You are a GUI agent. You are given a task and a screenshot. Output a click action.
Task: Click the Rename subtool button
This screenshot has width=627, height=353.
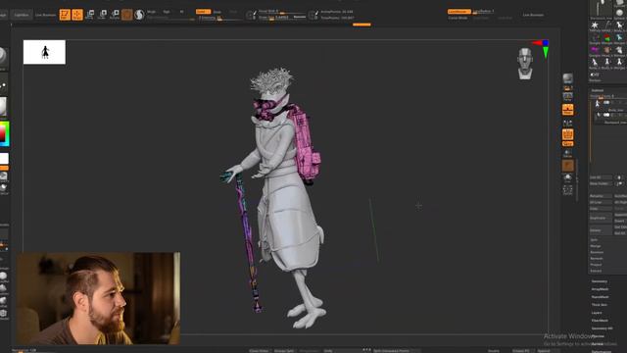[601, 196]
